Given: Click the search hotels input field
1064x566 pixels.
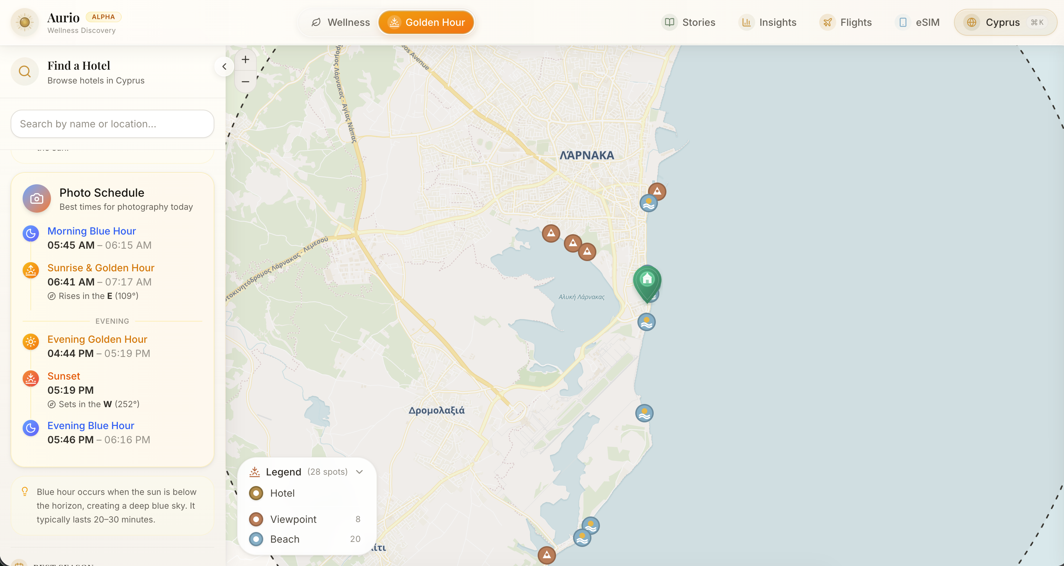Looking at the screenshot, I should pyautogui.click(x=112, y=123).
